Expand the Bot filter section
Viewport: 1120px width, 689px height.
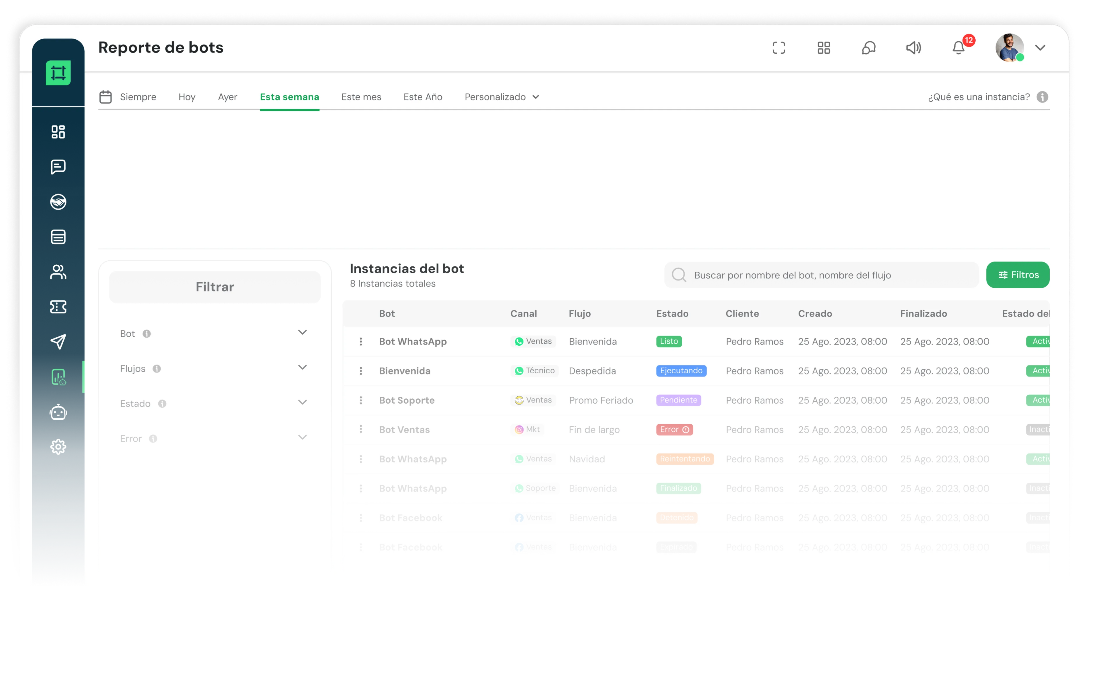[x=302, y=332]
